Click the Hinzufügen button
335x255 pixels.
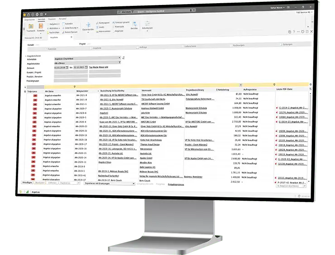(x=27, y=183)
